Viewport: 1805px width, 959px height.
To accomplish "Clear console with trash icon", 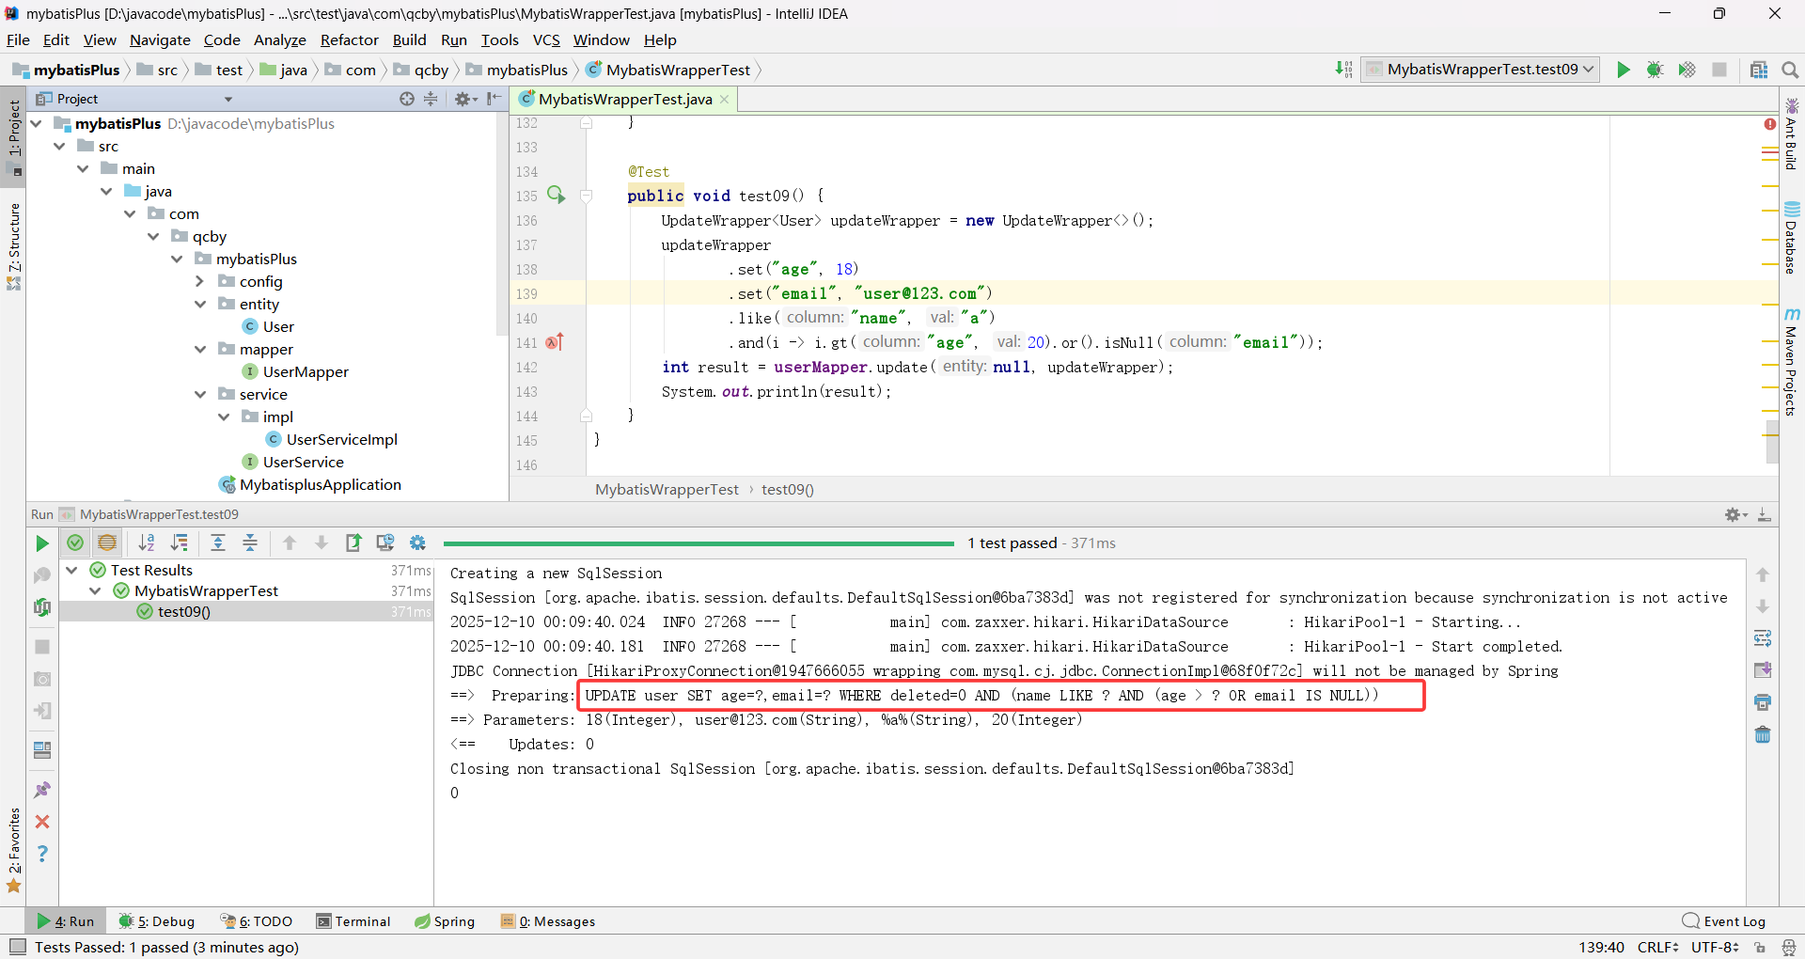I will coord(1763,734).
